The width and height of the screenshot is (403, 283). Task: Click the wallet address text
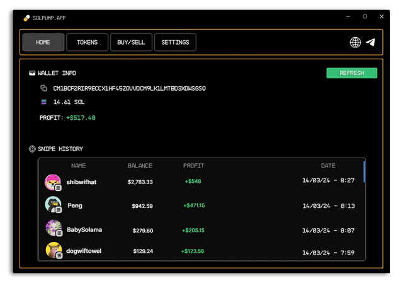129,88
